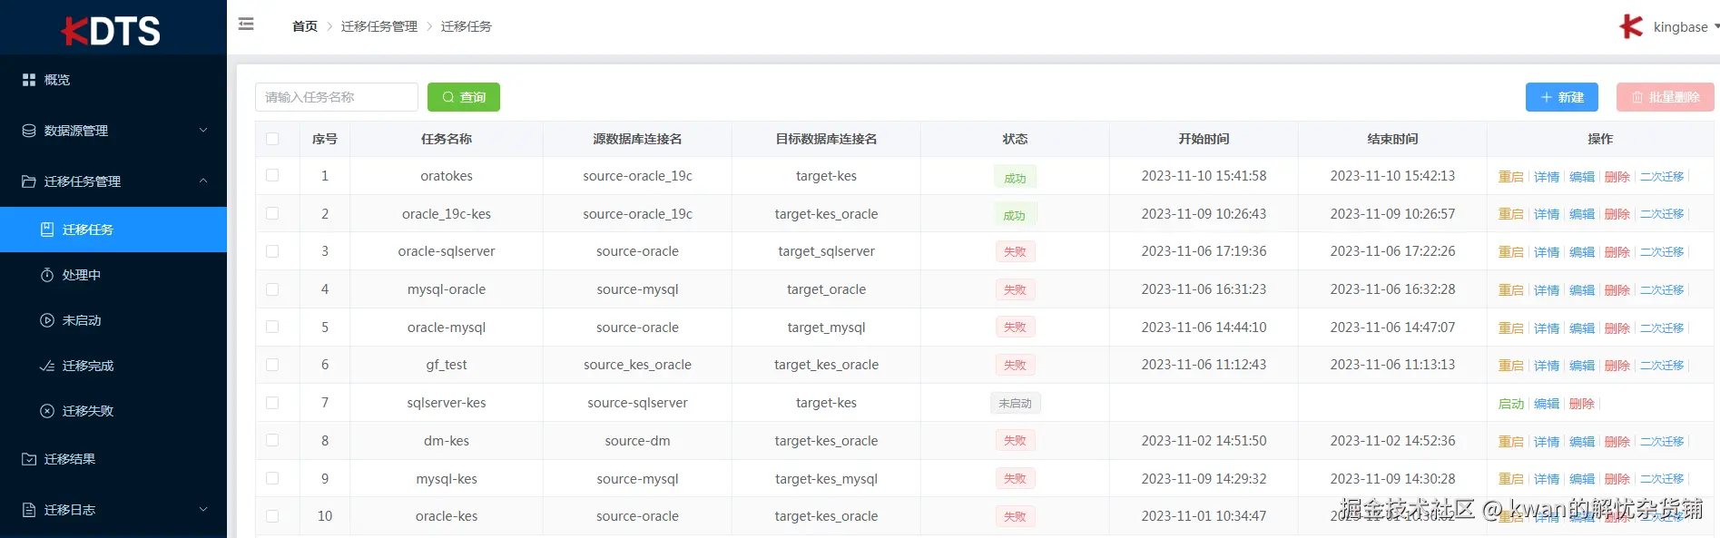1720x538 pixels.
Task: Check the box for oracle_19c-kes row
Action: click(x=272, y=213)
